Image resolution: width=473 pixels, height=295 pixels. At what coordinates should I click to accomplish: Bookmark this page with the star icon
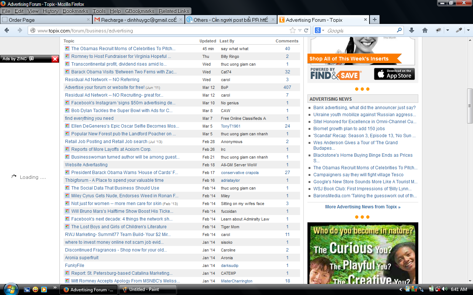pos(293,31)
